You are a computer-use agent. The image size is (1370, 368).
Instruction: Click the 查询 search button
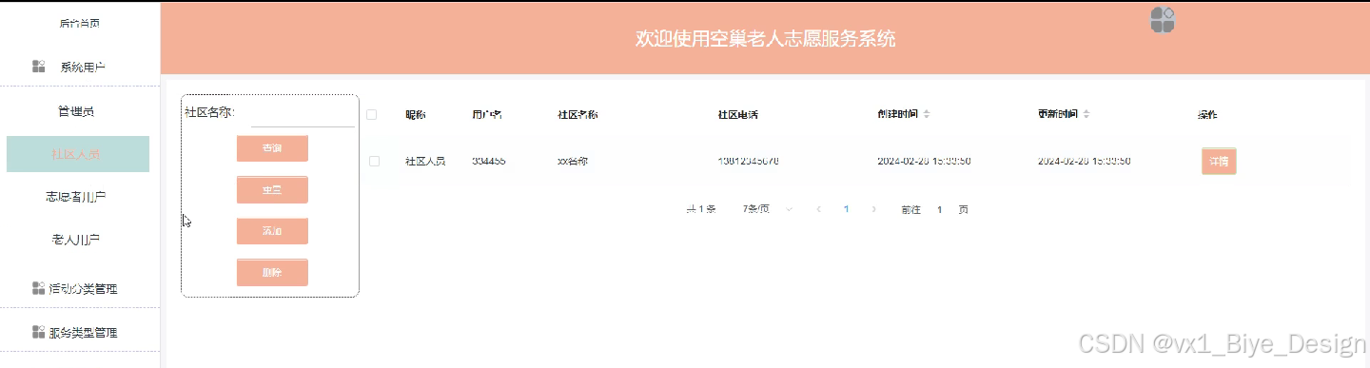click(x=272, y=148)
